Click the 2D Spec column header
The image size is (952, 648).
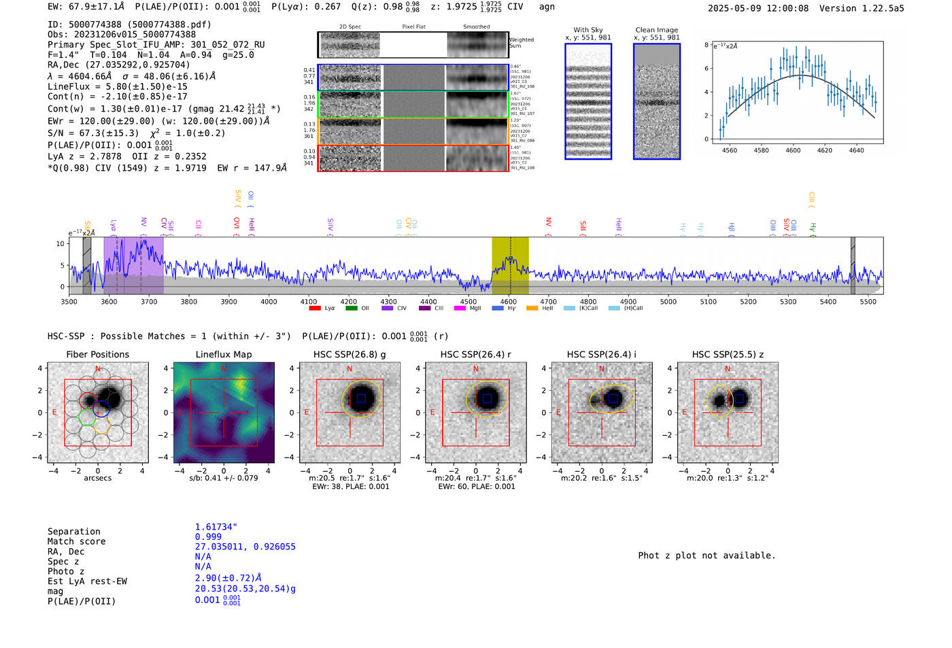coord(350,27)
